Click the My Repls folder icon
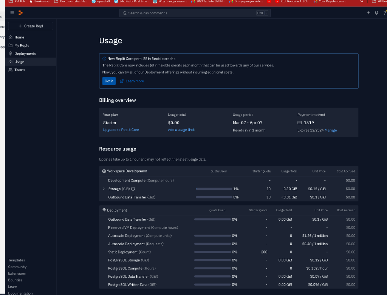The width and height of the screenshot is (387, 295). pyautogui.click(x=10, y=45)
